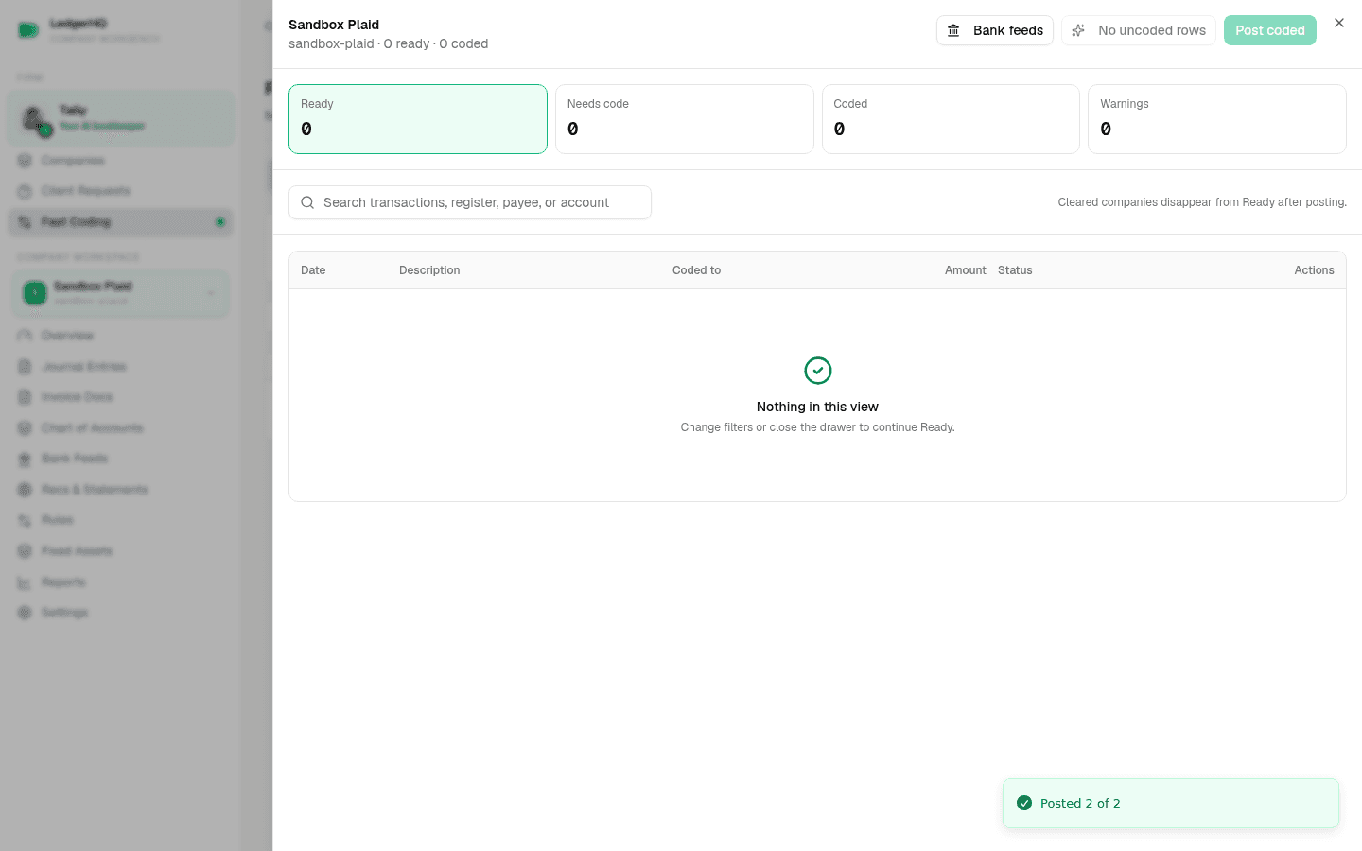Viewport: 1362px width, 851px height.
Task: Click the Nothing in this view message
Action: 817,407
